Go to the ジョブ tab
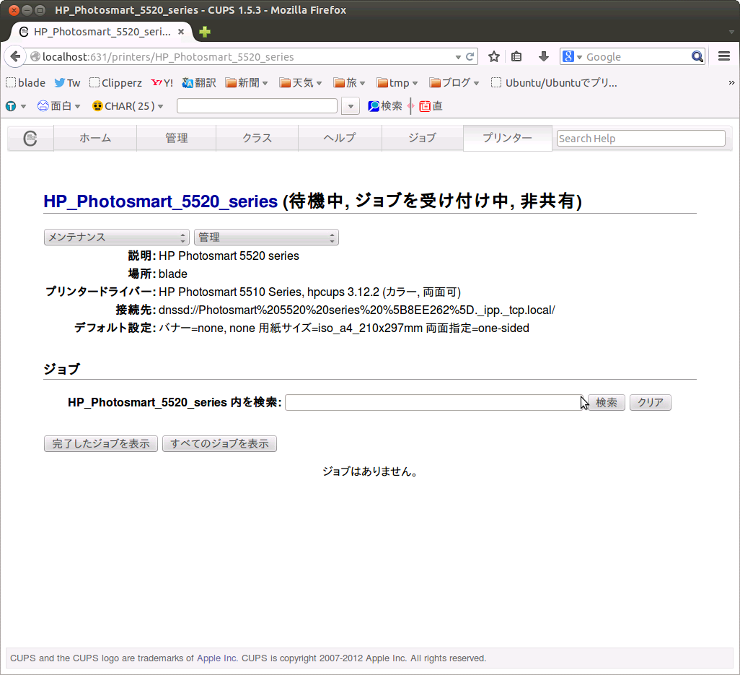The image size is (740, 675). tap(423, 138)
